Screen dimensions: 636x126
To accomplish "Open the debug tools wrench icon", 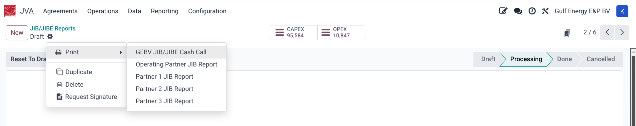I will (545, 11).
